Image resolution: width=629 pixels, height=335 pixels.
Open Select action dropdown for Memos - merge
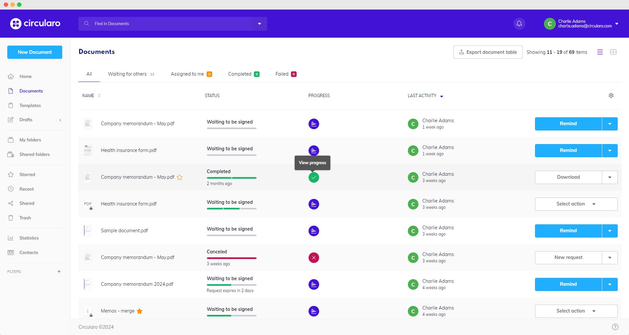pyautogui.click(x=576, y=311)
